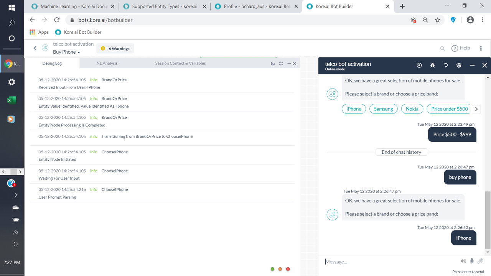
Task: Expand debug panel to full screen
Action: [x=281, y=63]
